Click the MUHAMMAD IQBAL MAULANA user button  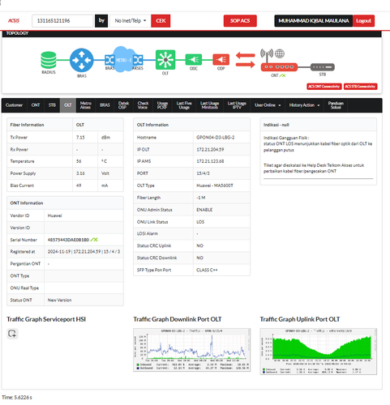(x=314, y=21)
